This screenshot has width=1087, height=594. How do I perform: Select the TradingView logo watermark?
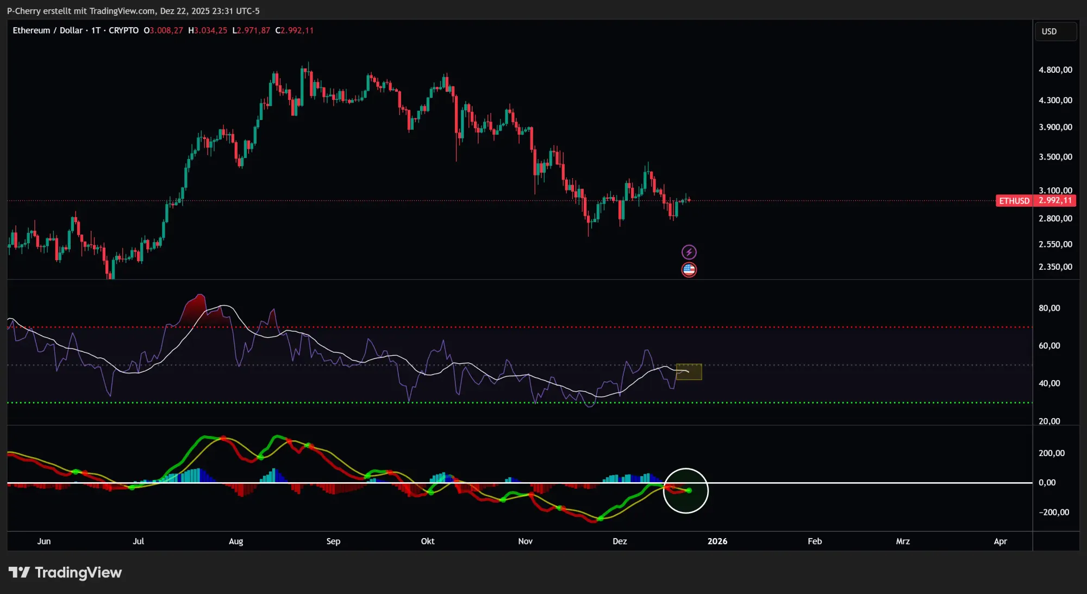coord(65,572)
